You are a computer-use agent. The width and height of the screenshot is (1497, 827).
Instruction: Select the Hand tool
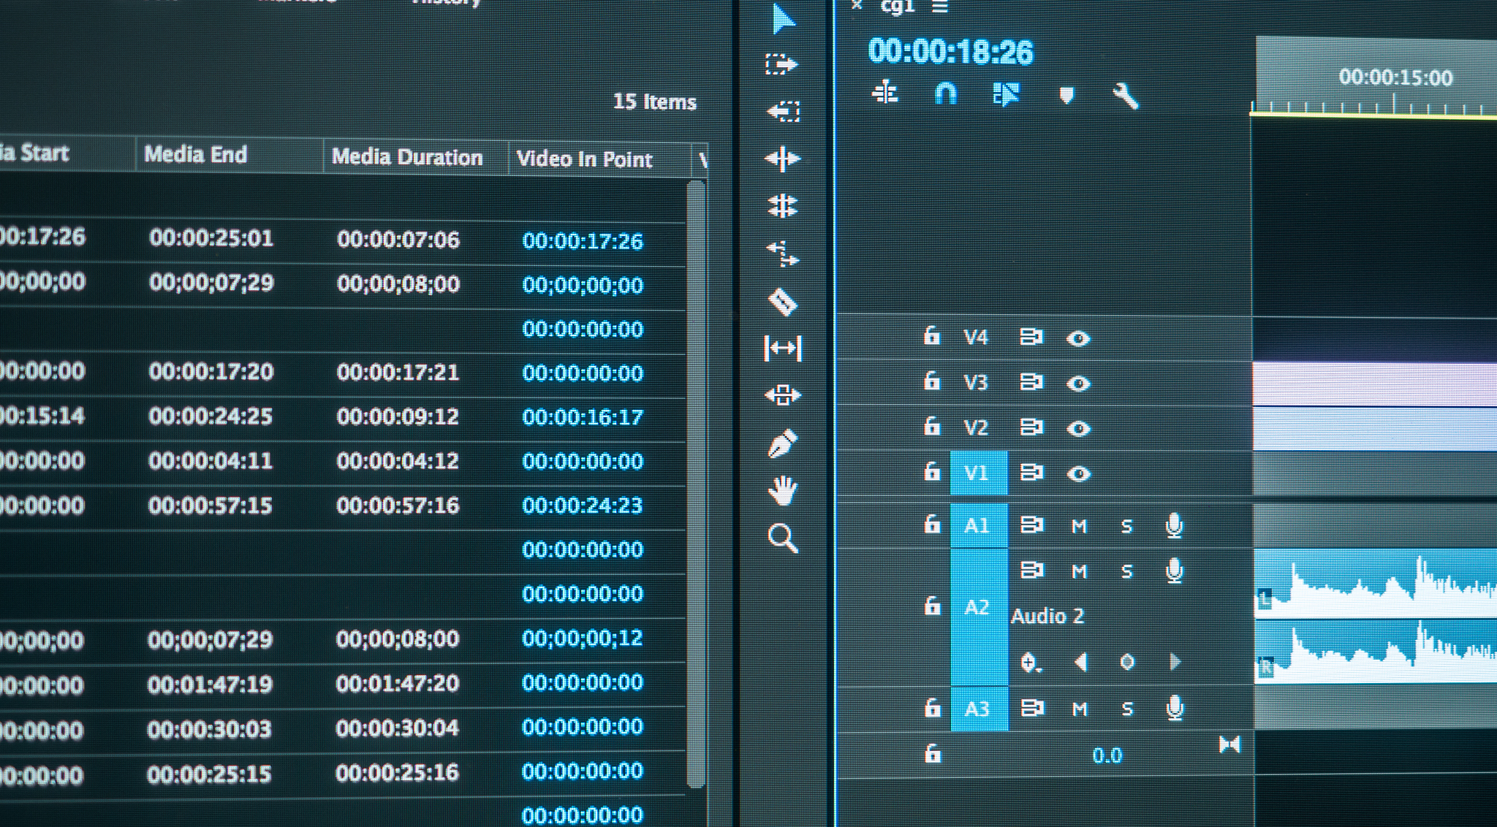(782, 490)
